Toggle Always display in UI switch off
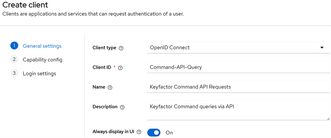The width and height of the screenshot is (331, 138). click(154, 132)
